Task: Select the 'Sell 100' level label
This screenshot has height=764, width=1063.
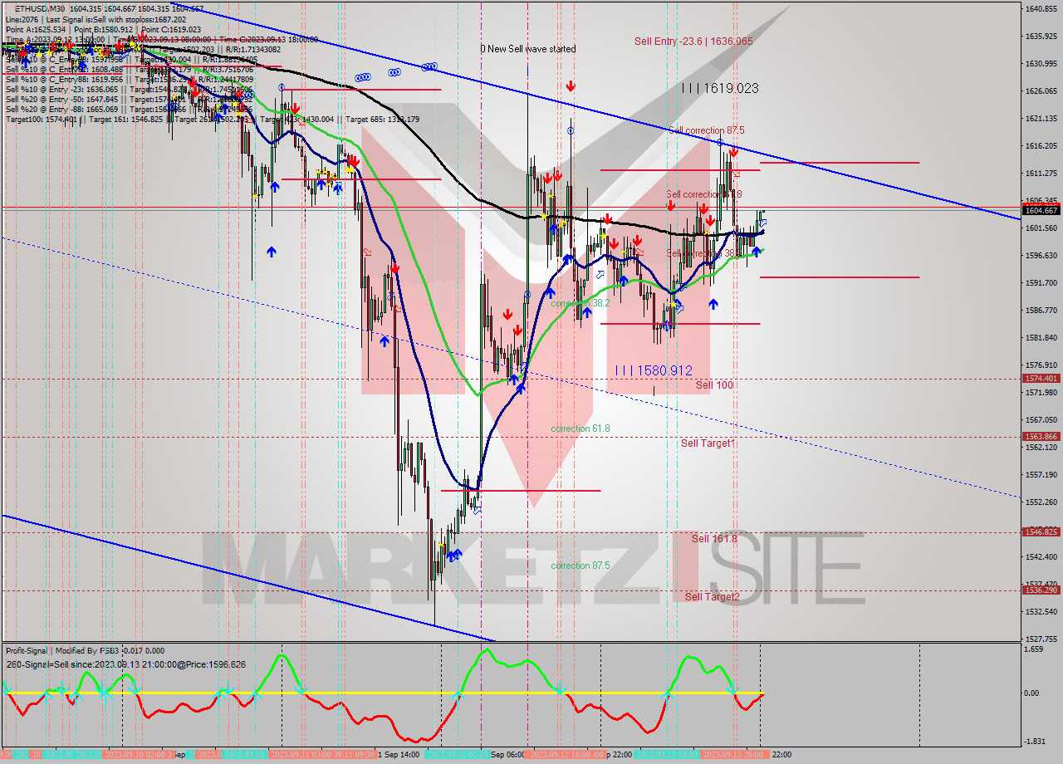Action: [714, 384]
